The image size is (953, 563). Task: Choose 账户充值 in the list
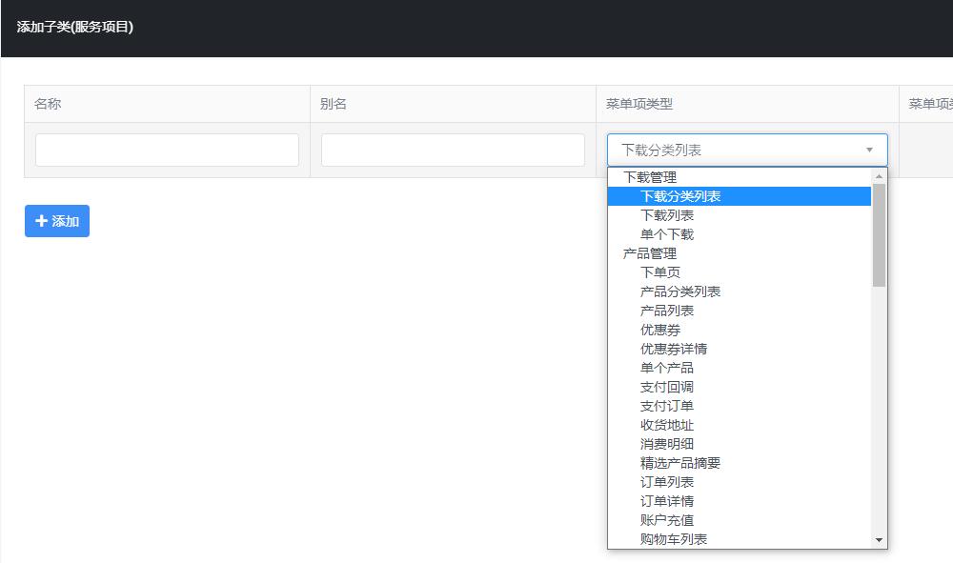(667, 520)
